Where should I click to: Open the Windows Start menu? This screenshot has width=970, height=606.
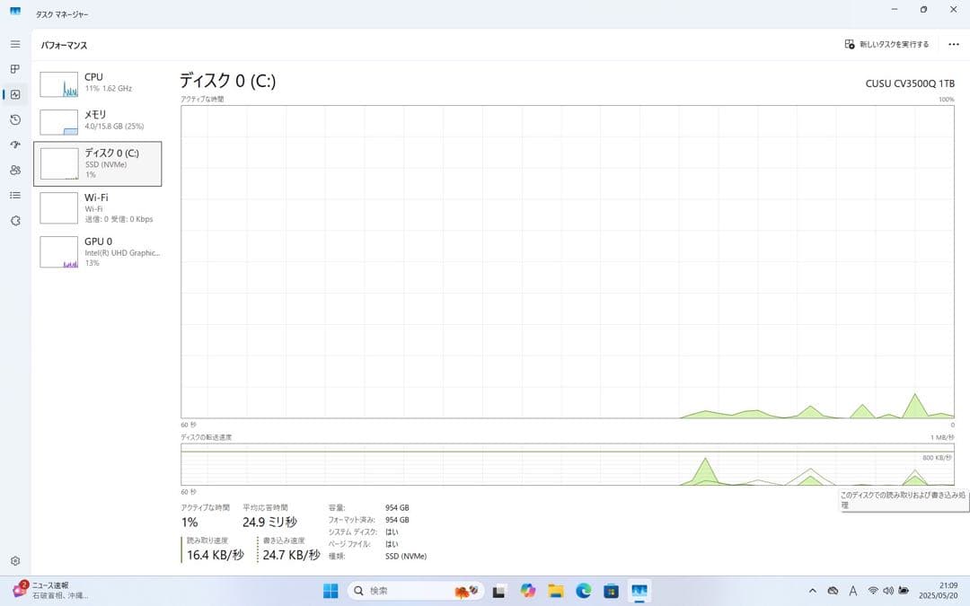coord(331,591)
